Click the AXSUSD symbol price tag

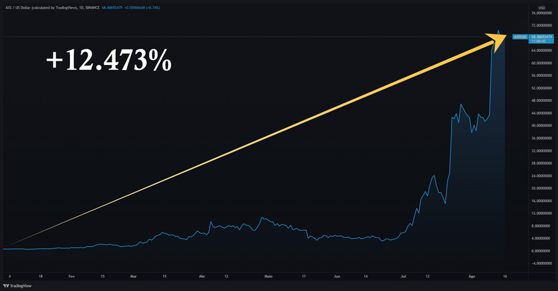click(x=520, y=37)
